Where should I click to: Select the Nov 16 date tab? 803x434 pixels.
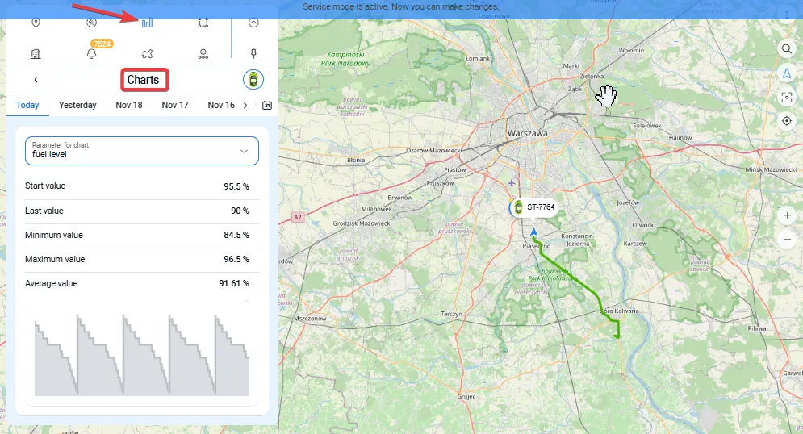[221, 105]
